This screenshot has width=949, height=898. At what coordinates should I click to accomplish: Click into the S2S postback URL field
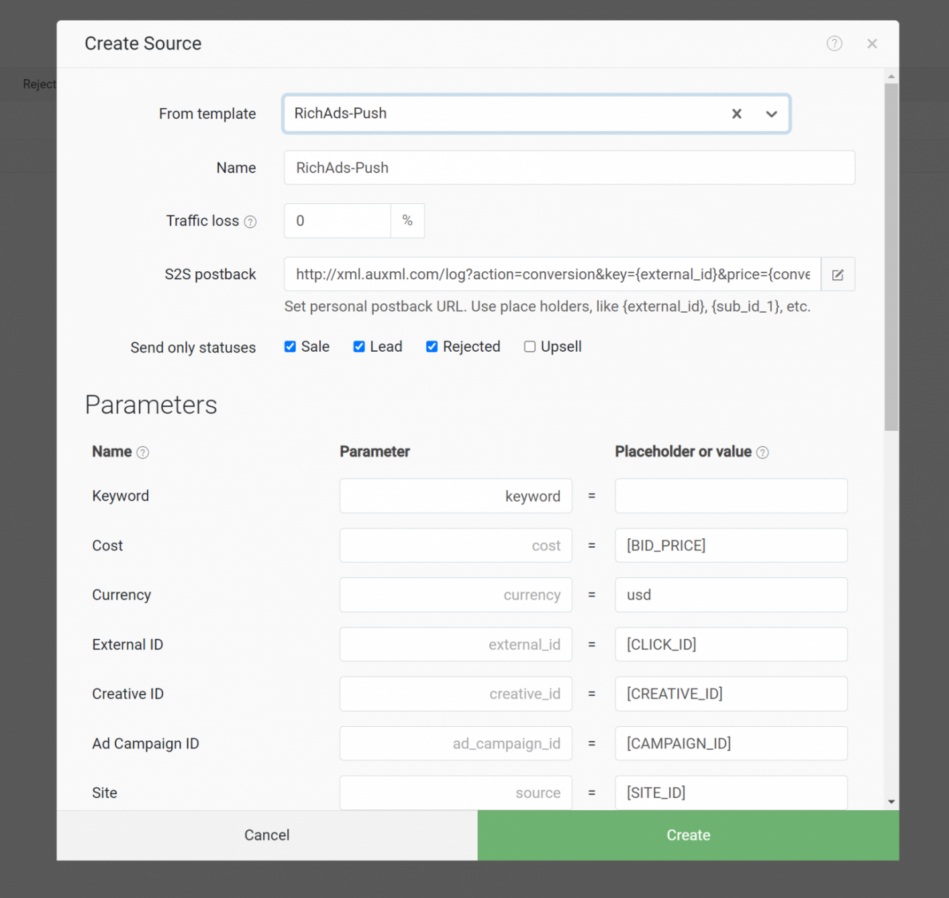(552, 275)
